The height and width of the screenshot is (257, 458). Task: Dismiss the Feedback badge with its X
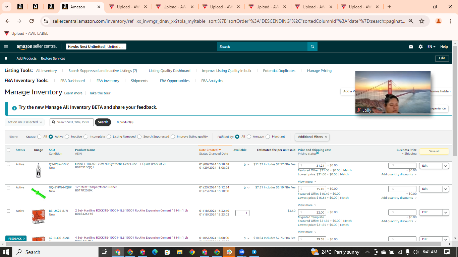tap(24, 239)
